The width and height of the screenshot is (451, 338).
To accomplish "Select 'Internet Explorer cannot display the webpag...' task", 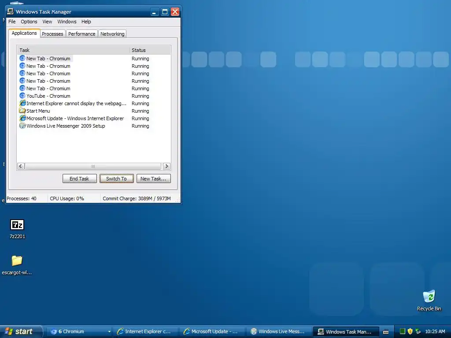I will click(x=76, y=103).
